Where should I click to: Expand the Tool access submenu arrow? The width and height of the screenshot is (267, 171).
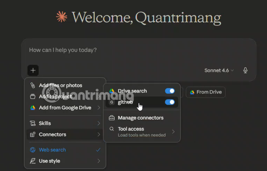point(173,132)
